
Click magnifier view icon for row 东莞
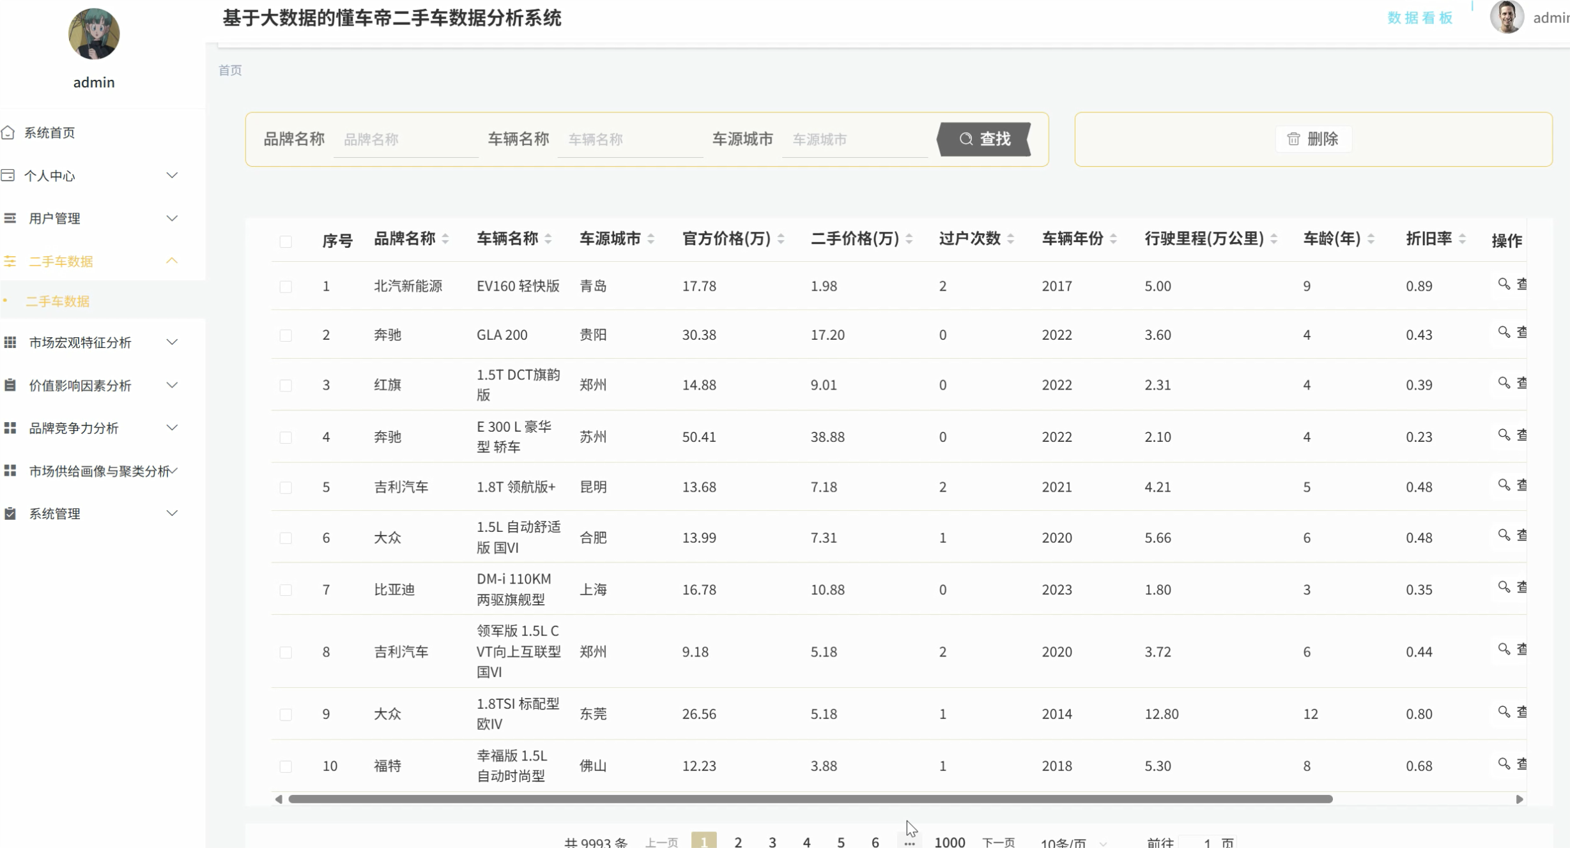(x=1504, y=711)
